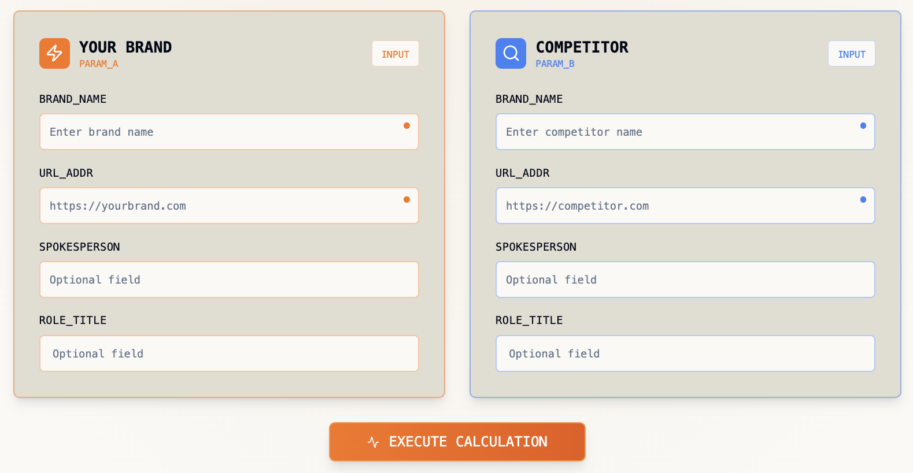Click the INPUT badge on COMPETITOR card
Screen dimensions: 913x473
point(851,53)
